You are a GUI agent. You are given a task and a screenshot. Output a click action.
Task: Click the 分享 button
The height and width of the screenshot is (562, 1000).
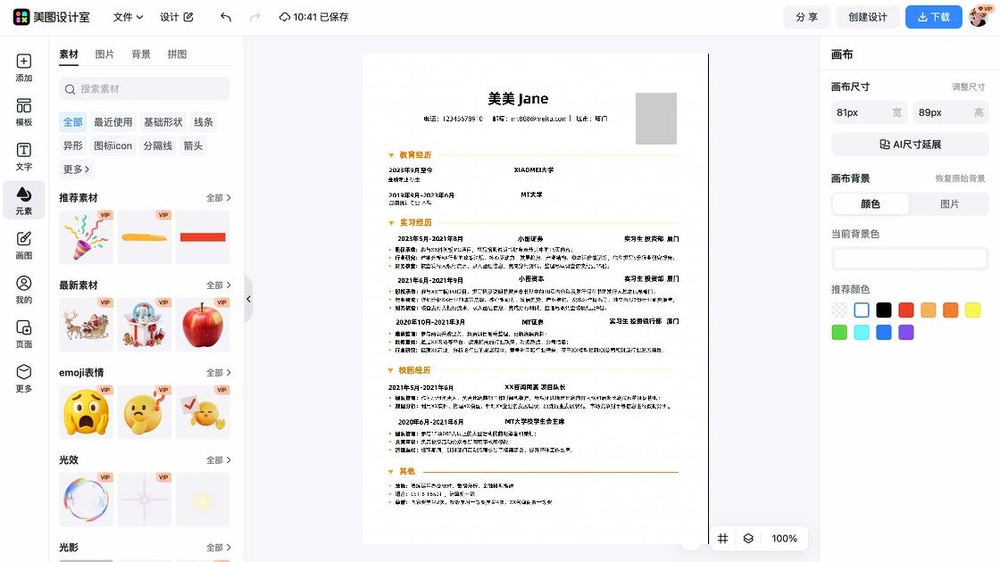point(807,17)
